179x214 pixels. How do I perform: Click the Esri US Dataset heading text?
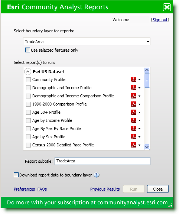(x=48, y=72)
